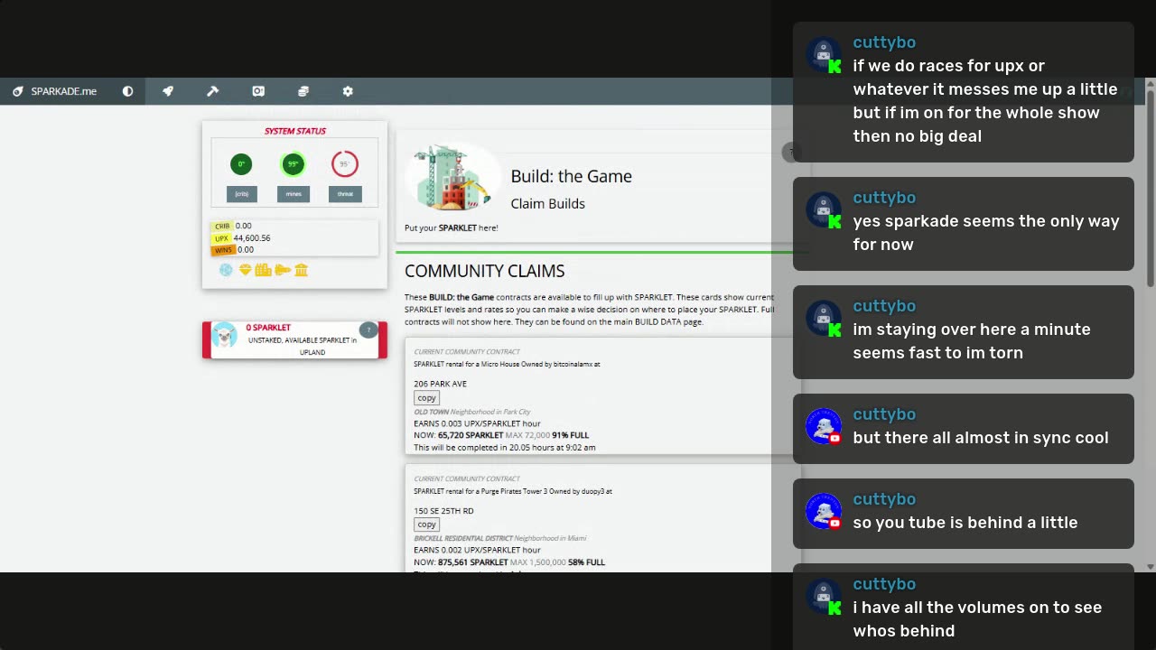This screenshot has width=1156, height=650.
Task: Click the 0° crib status gauge
Action: click(241, 164)
